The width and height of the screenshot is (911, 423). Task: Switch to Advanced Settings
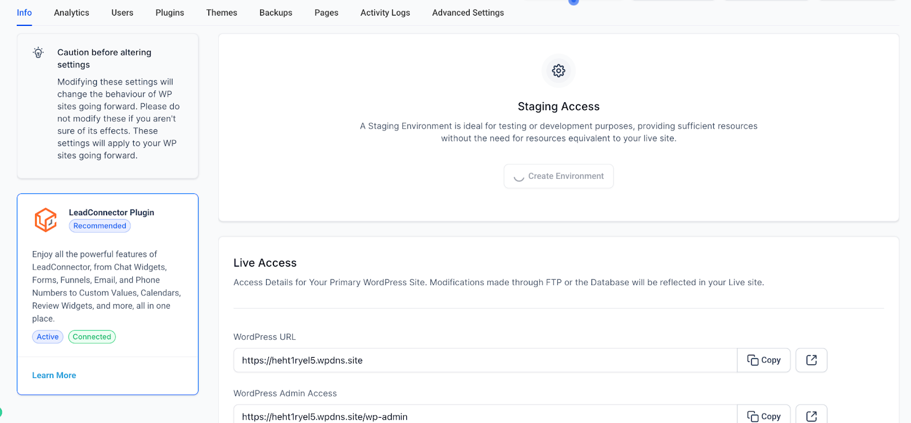[x=467, y=12]
